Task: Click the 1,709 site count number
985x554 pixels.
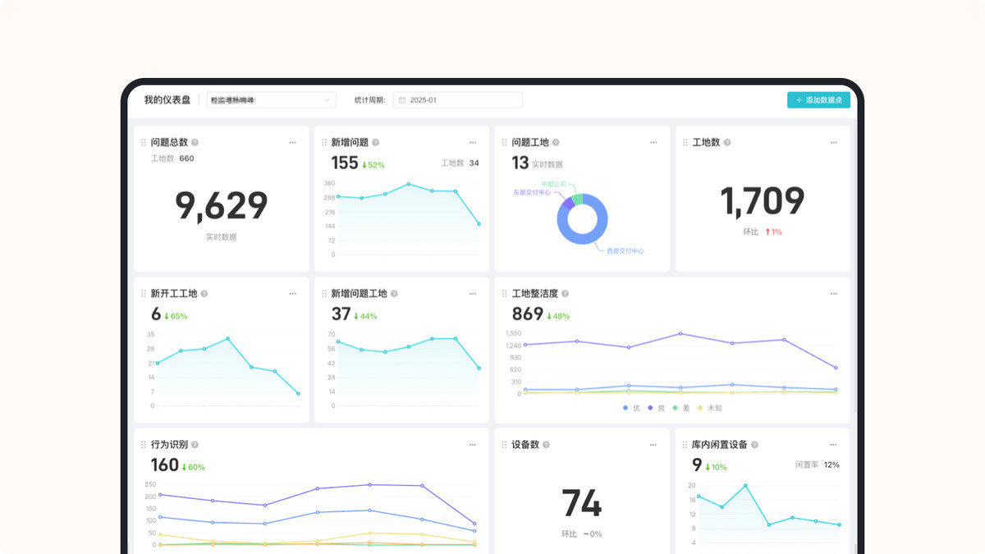Action: (x=763, y=201)
